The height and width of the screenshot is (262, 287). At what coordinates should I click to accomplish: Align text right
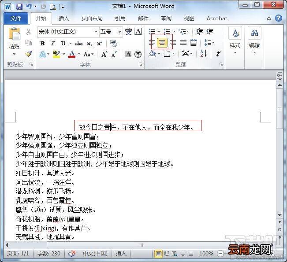click(x=173, y=43)
